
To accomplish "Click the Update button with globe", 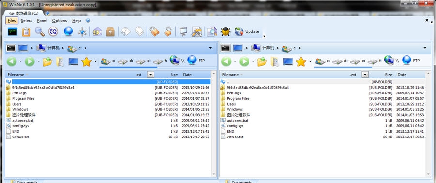I will [x=247, y=31].
